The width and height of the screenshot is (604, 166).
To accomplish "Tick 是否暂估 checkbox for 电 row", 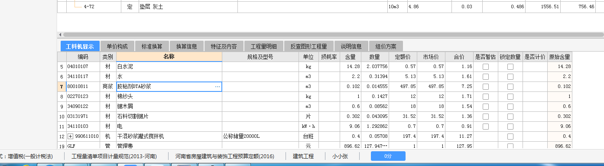I will coord(486,127).
